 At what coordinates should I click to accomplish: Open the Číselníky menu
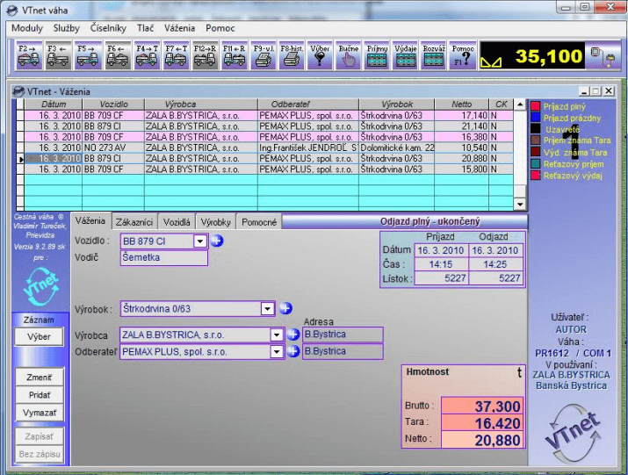(x=108, y=28)
